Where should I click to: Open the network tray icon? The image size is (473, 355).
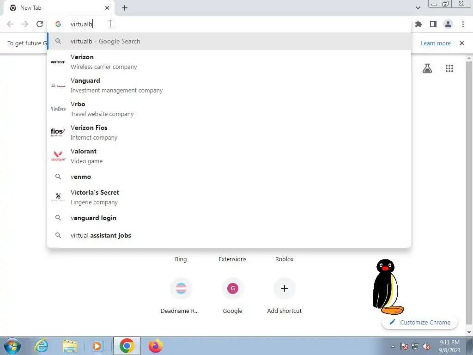tap(415, 346)
